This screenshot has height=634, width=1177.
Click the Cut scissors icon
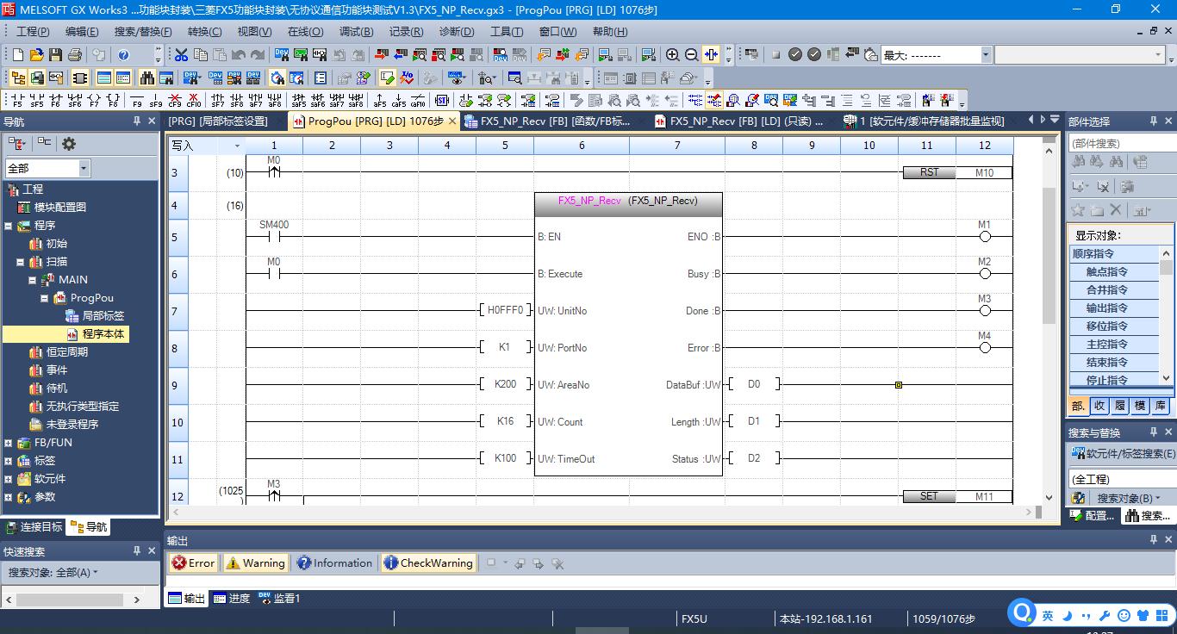[181, 55]
